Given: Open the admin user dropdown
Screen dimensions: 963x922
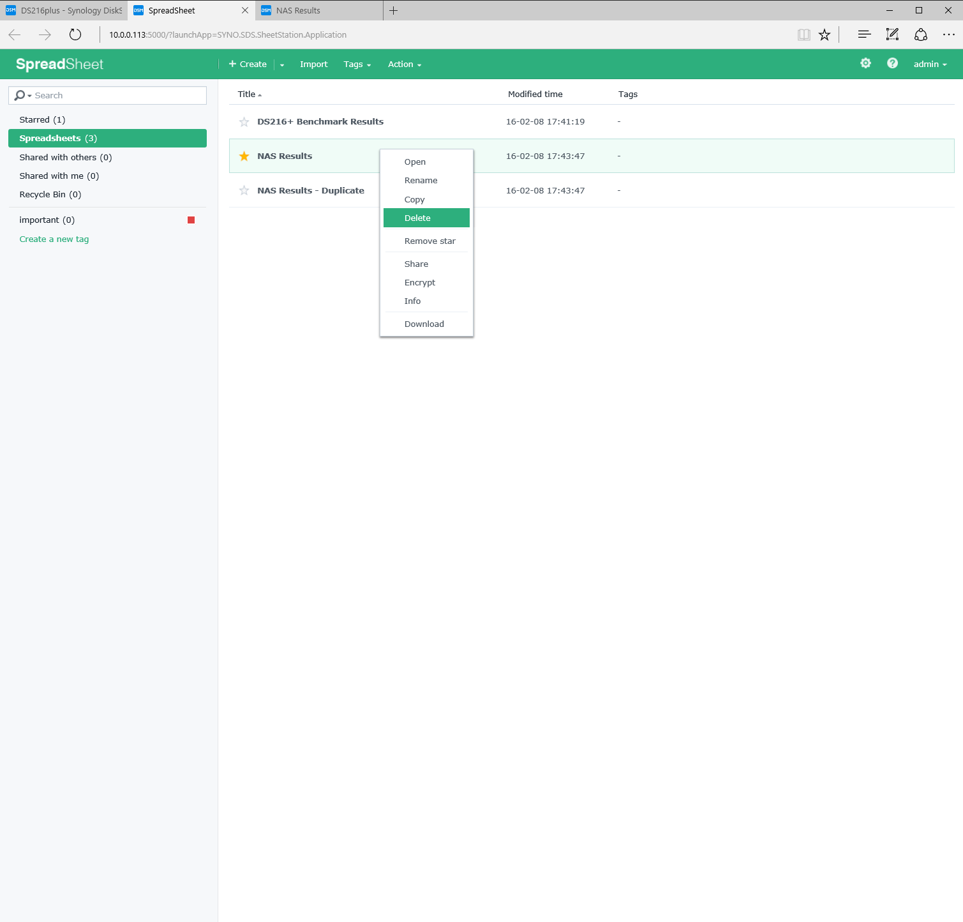Looking at the screenshot, I should (930, 64).
